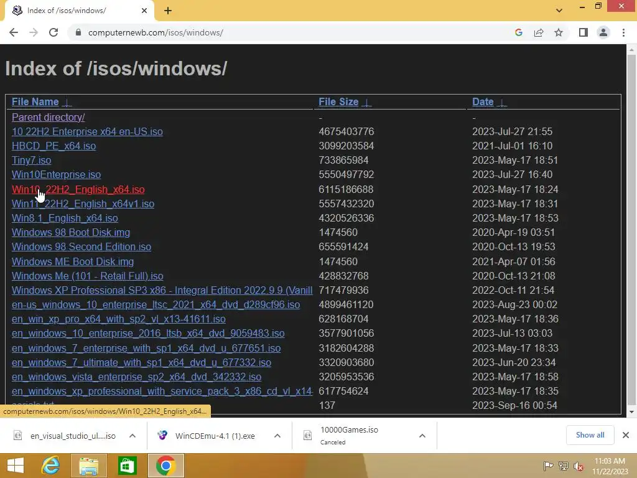Click sort arrow next to Date
The width and height of the screenshot is (637, 478).
(502, 103)
